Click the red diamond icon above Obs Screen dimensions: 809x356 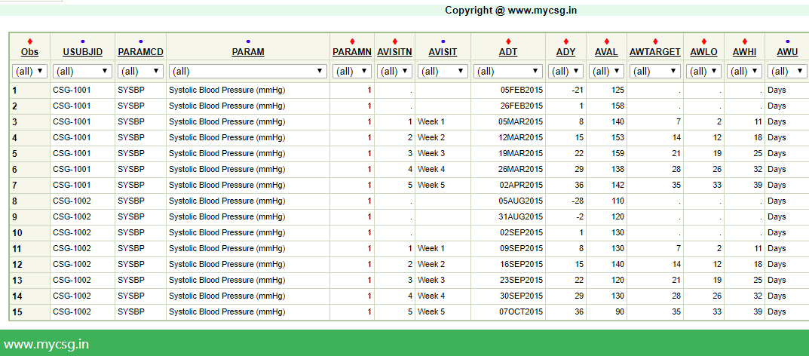point(30,41)
